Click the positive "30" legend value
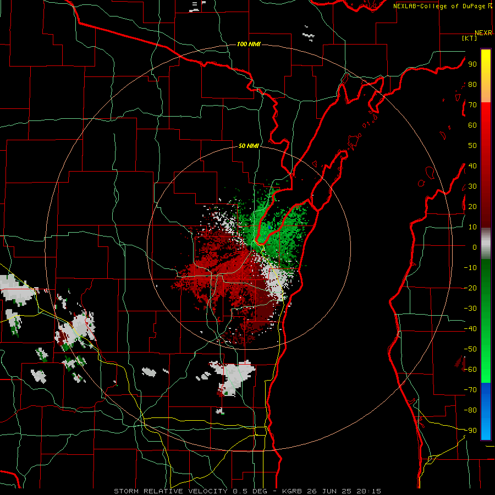Viewport: 495px width, 495px height. pyautogui.click(x=472, y=186)
